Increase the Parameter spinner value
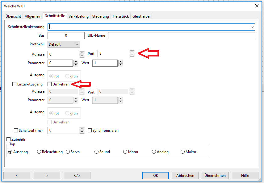264x183 pixels. pos(76,61)
